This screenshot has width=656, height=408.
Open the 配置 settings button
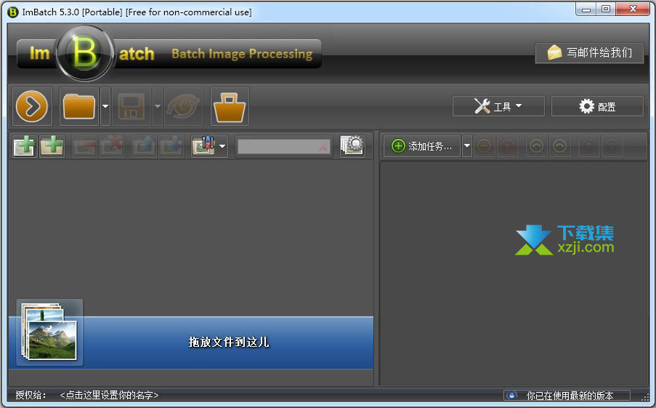tap(597, 106)
